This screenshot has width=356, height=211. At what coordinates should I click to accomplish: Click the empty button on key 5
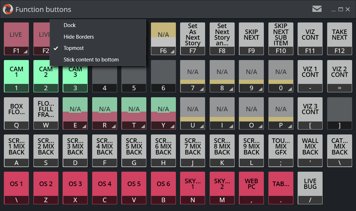tap(134, 76)
